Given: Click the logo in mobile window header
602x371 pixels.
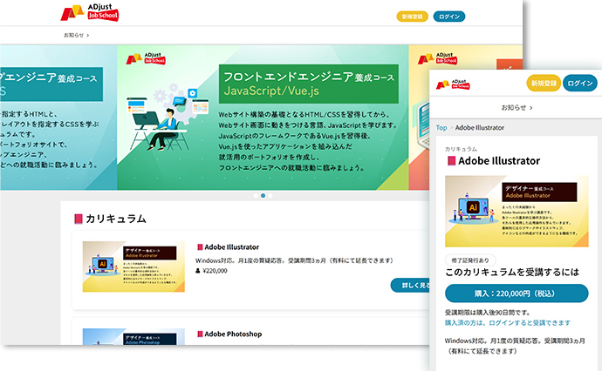Looking at the screenshot, I should [453, 84].
